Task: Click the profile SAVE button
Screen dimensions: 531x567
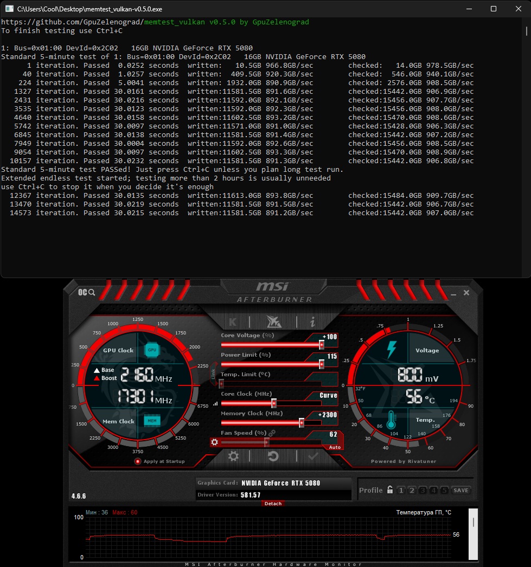Action: pyautogui.click(x=461, y=491)
